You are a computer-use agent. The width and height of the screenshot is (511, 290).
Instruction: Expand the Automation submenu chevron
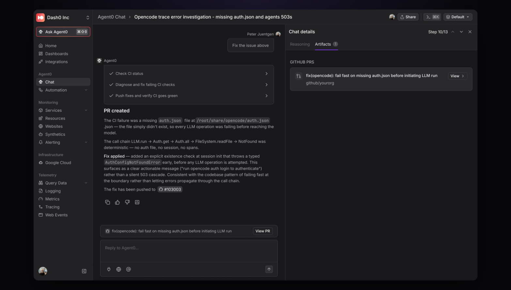[x=86, y=90]
